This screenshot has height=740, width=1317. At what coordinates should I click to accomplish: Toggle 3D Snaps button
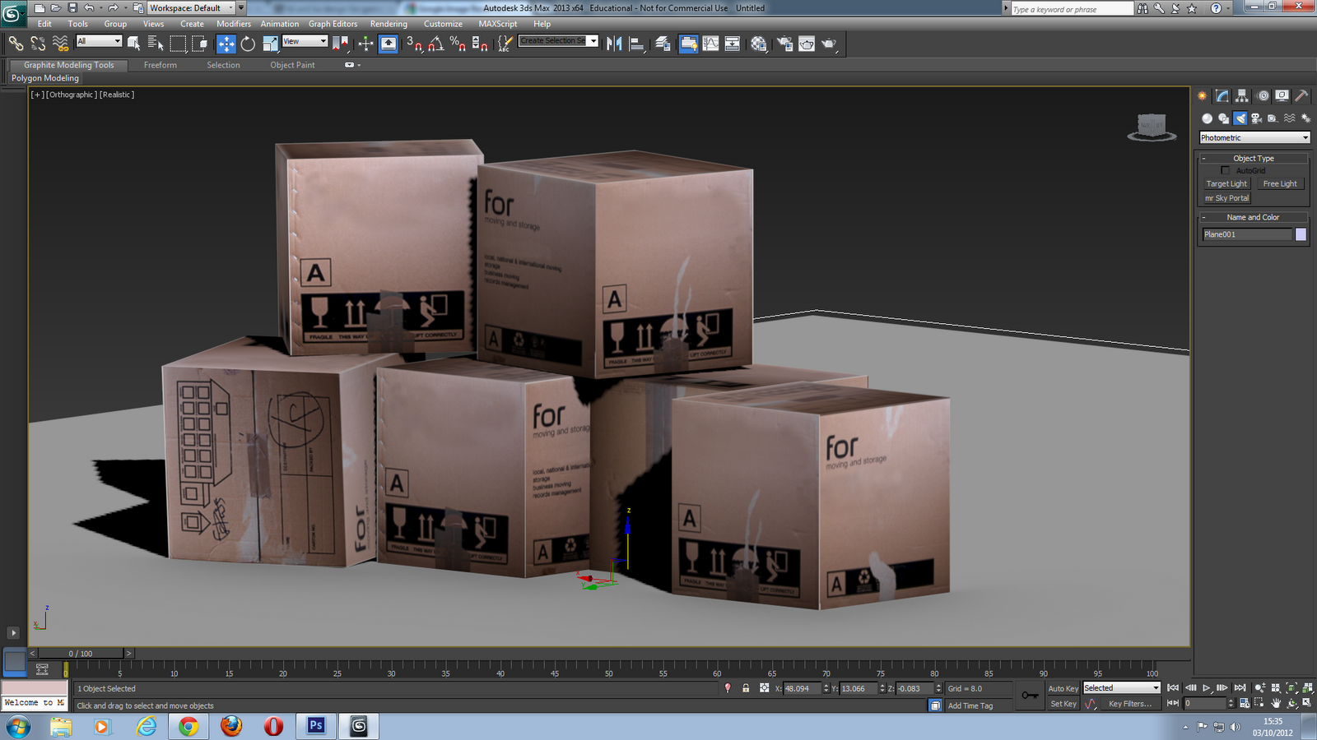coord(414,43)
